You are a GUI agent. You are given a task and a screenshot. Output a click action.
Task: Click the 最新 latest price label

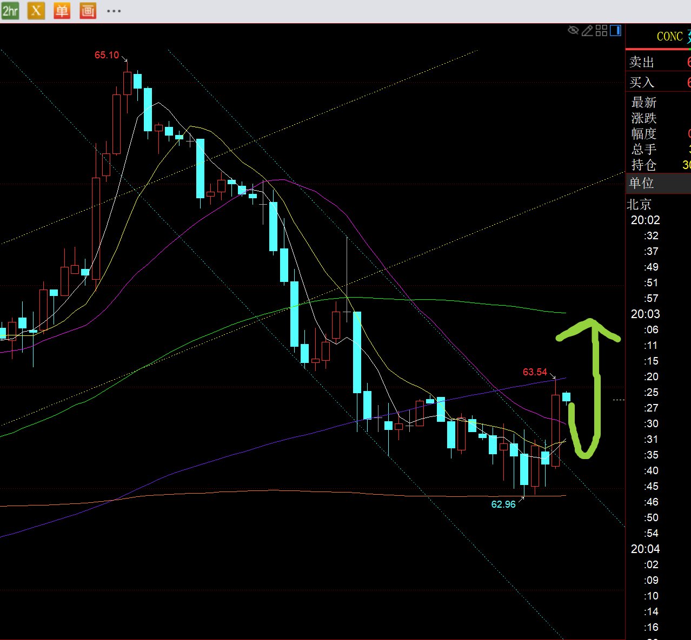click(x=643, y=103)
